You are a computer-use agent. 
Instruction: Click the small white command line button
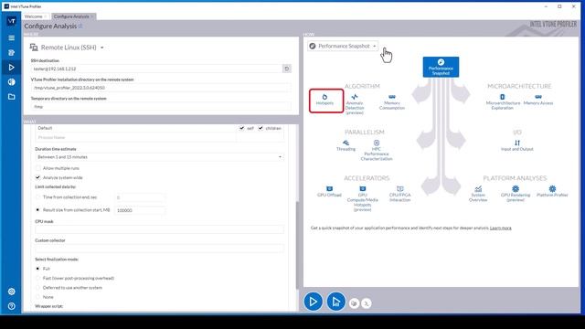pyautogui.click(x=367, y=303)
